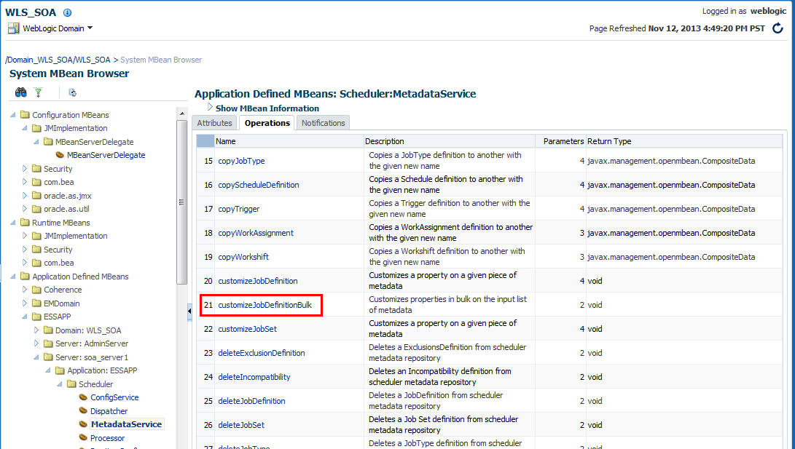795x449 pixels.
Task: Collapse the ESSAPP folder
Action: point(24,317)
